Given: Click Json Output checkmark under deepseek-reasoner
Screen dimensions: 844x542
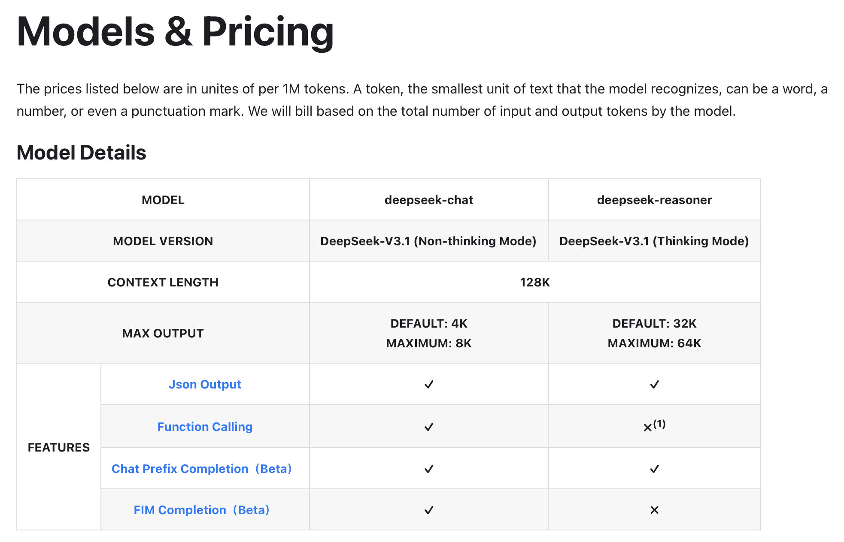Looking at the screenshot, I should pos(654,384).
